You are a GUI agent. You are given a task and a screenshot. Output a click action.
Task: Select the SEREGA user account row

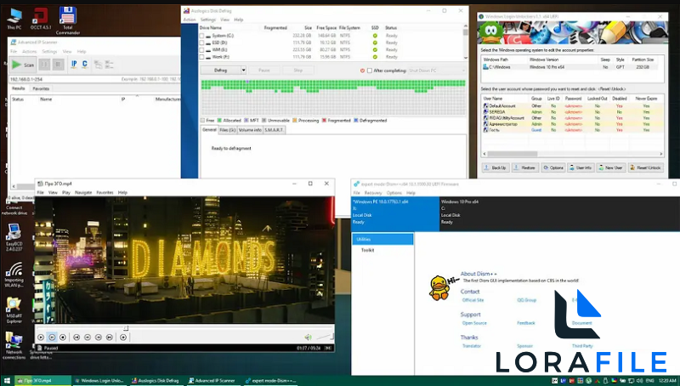tap(572, 112)
